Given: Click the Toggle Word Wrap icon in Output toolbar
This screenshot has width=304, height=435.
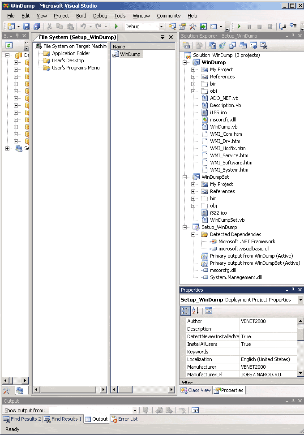Looking at the screenshot, I should pos(195,410).
